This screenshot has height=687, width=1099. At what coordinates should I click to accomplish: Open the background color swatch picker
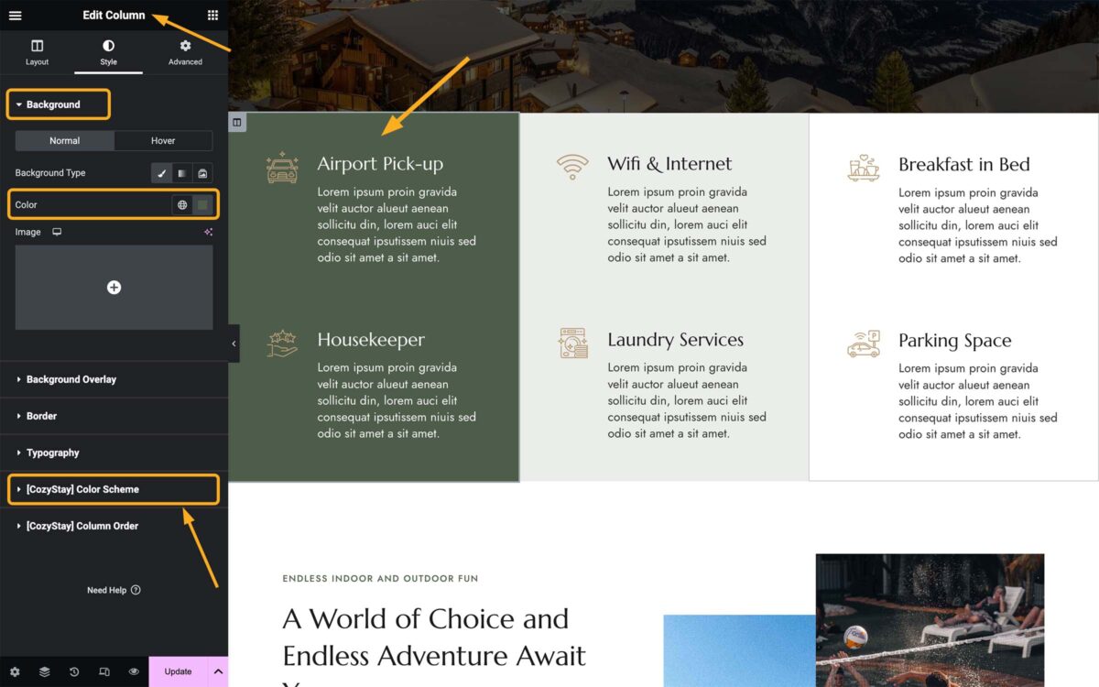pos(203,205)
